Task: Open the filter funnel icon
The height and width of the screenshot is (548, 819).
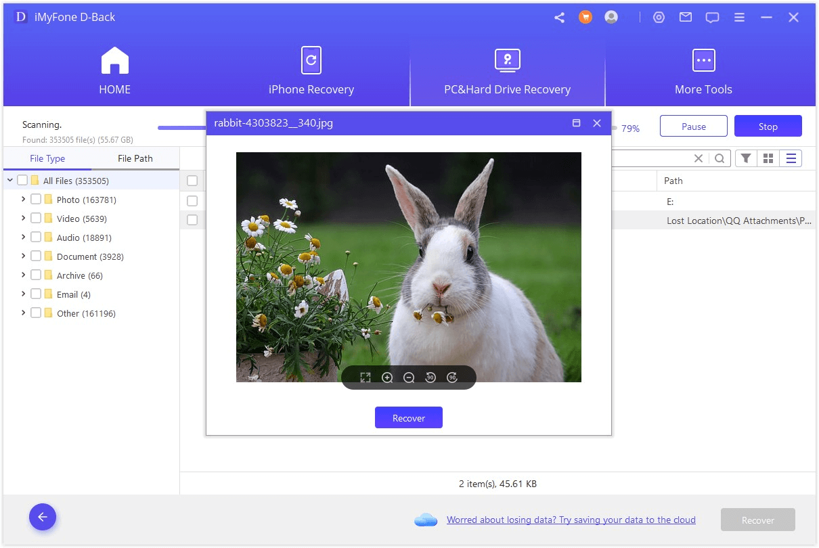Action: click(746, 158)
